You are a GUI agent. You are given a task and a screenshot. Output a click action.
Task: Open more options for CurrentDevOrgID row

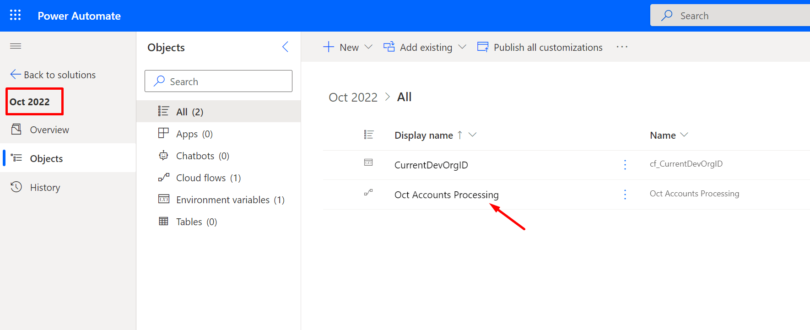tap(625, 165)
